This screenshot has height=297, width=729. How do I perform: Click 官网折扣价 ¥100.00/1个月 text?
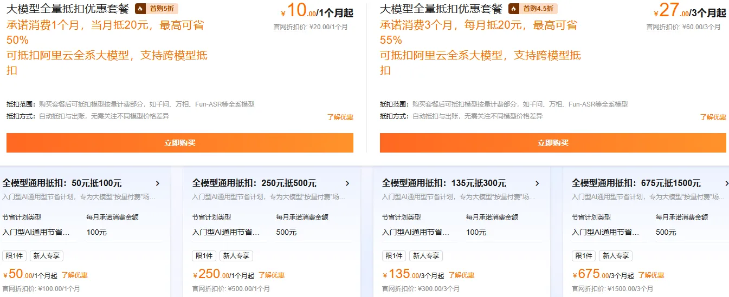point(42,289)
